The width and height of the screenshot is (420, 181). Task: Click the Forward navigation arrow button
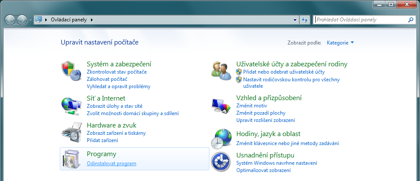click(22, 20)
